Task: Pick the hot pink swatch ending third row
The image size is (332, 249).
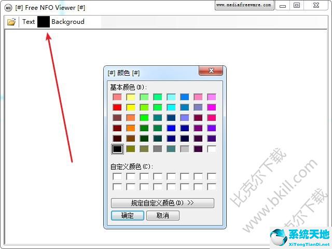Action: point(212,118)
